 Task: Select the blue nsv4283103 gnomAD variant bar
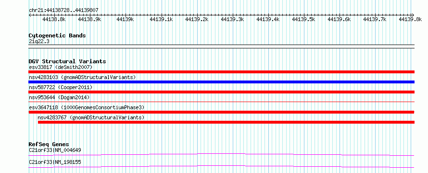[221, 82]
